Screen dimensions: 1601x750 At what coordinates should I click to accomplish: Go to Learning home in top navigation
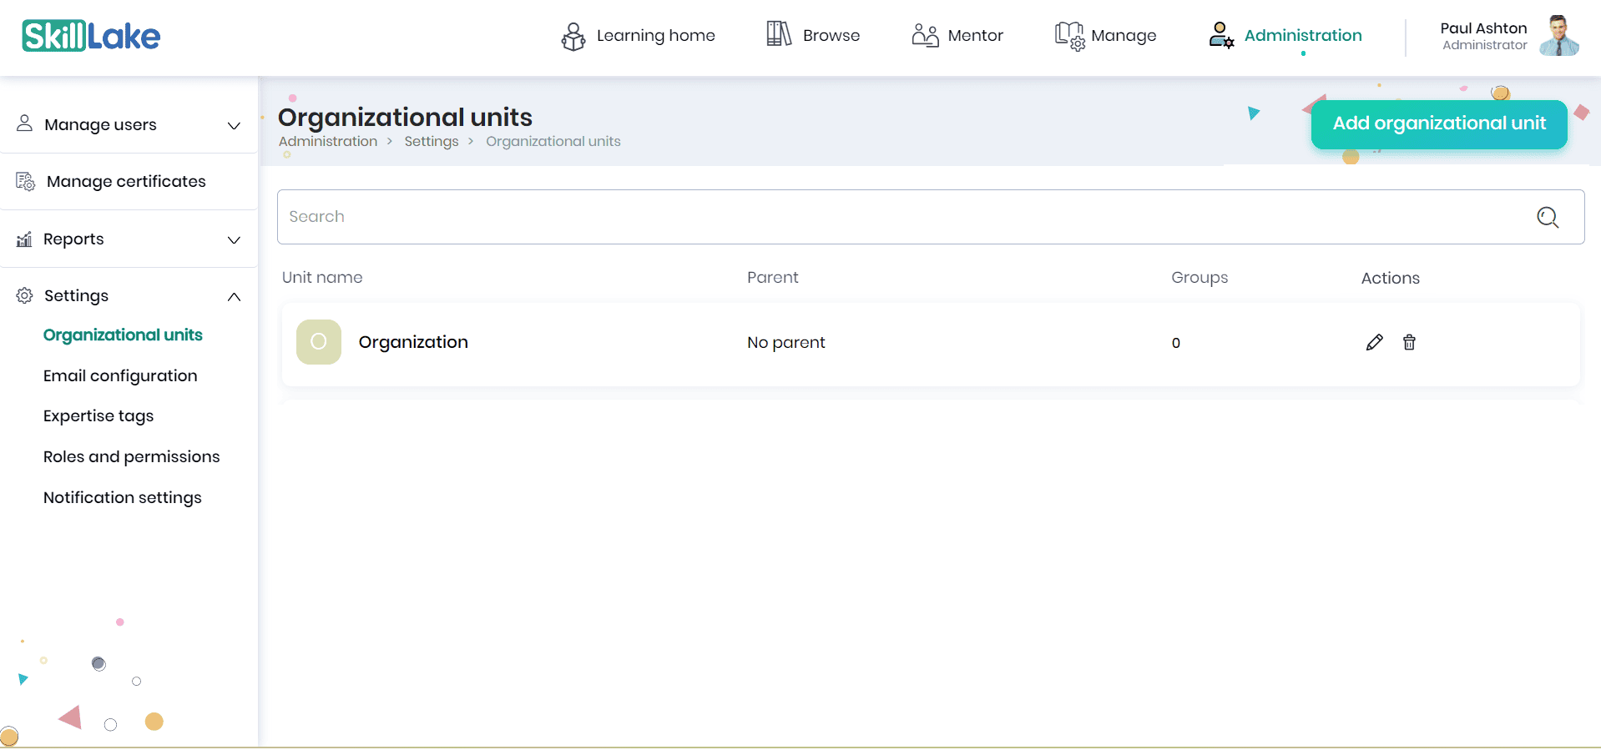click(639, 36)
